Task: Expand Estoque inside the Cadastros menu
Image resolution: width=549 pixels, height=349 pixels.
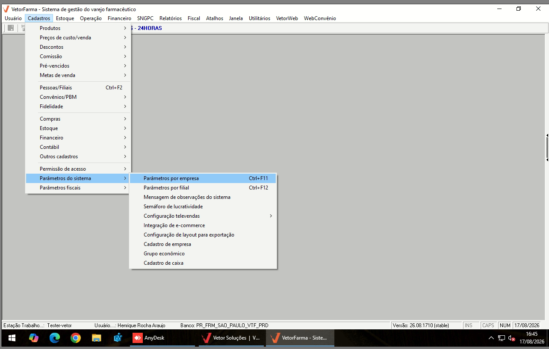Action: point(79,128)
